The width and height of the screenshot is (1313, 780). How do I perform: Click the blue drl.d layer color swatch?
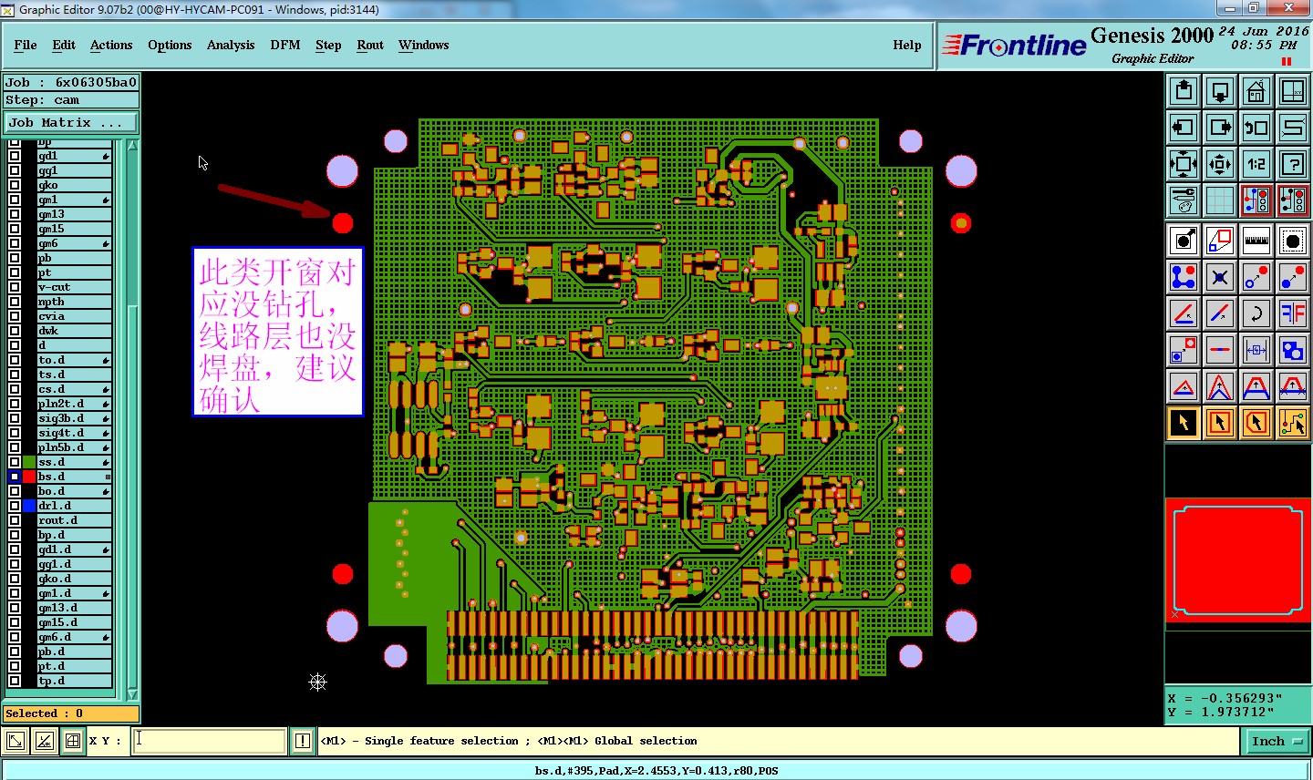[x=29, y=506]
